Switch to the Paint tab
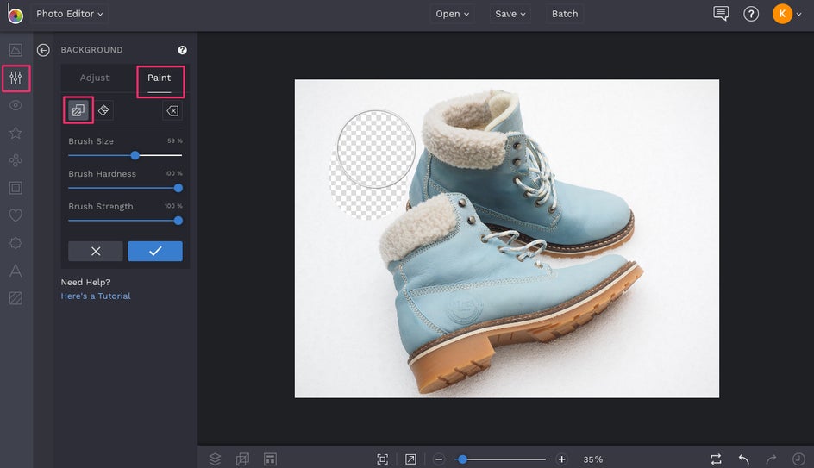This screenshot has height=468, width=814. pos(160,78)
